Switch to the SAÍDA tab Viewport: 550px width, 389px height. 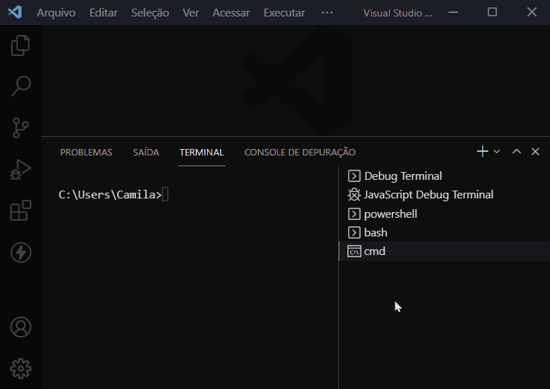[146, 152]
